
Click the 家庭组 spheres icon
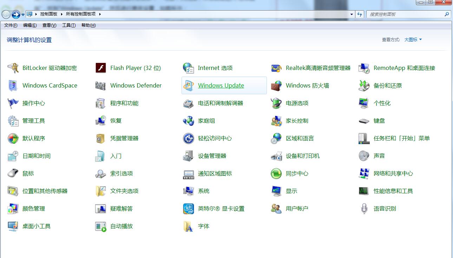click(x=189, y=121)
